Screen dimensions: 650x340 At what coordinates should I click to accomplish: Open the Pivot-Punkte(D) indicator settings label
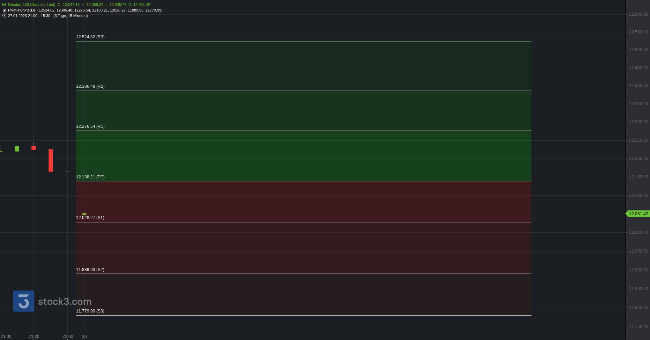[22, 10]
